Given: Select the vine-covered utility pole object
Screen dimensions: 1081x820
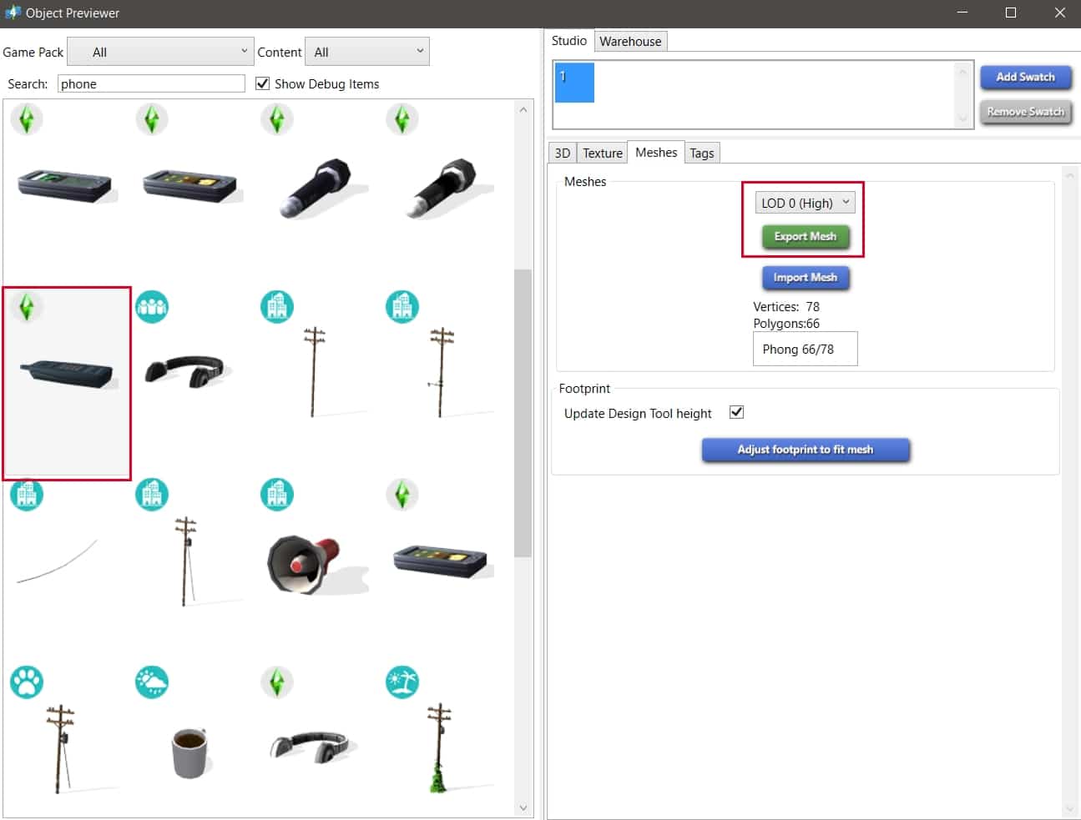Looking at the screenshot, I should tap(438, 748).
